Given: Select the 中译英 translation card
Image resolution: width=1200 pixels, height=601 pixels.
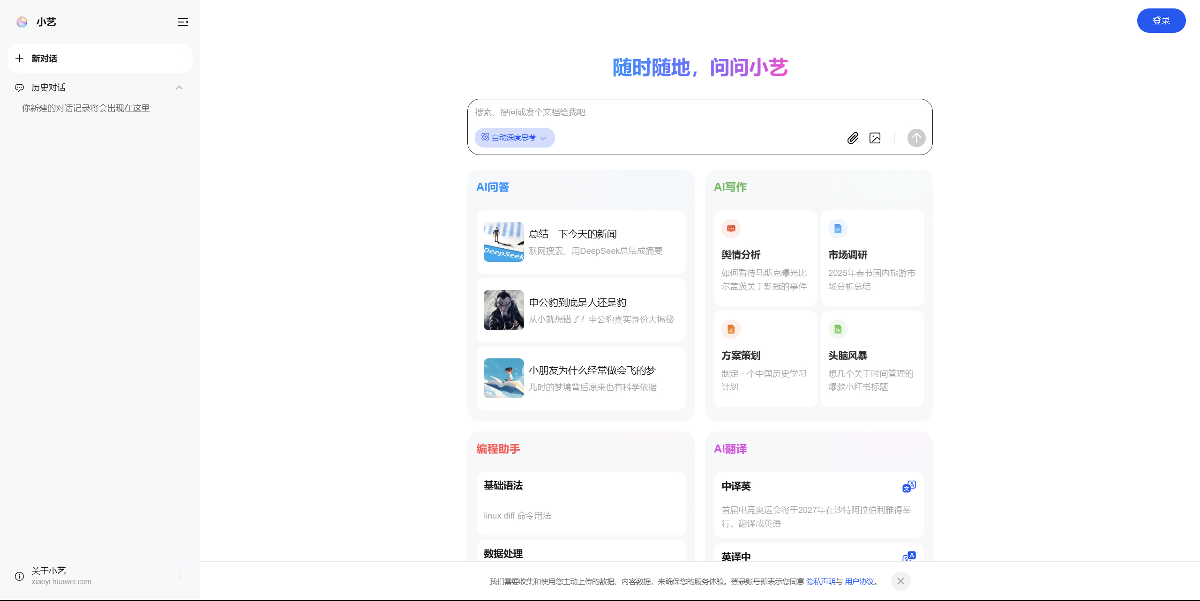Looking at the screenshot, I should point(819,505).
